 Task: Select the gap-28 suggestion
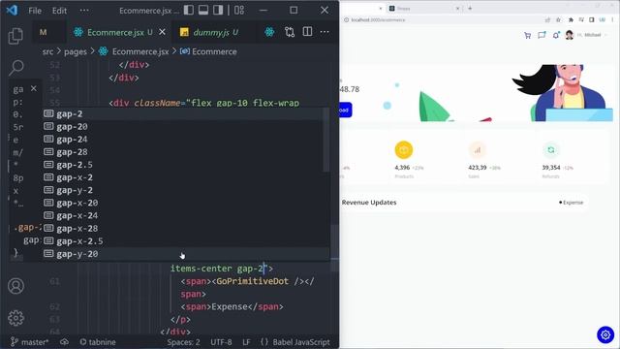point(183,152)
